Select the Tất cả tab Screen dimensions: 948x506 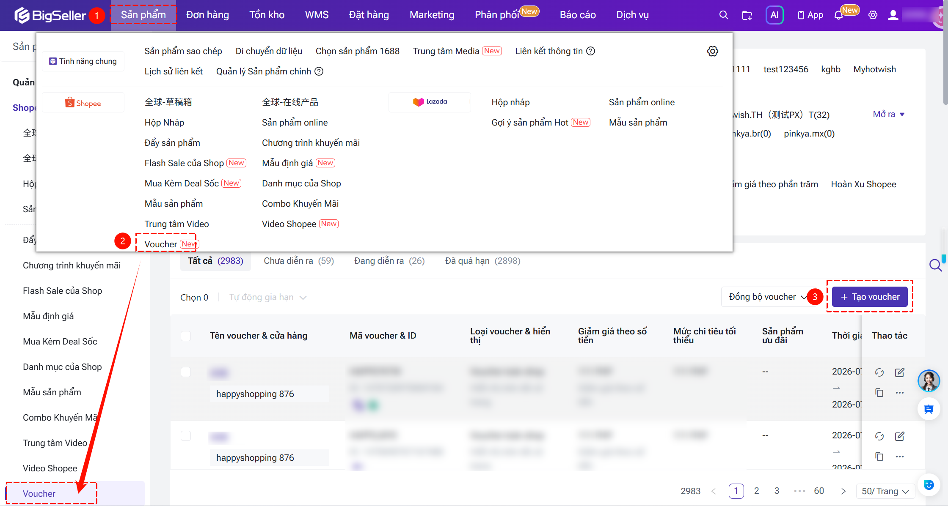tap(215, 261)
